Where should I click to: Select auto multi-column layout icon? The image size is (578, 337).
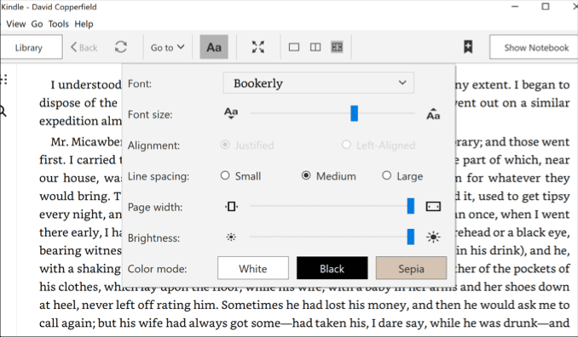point(337,47)
